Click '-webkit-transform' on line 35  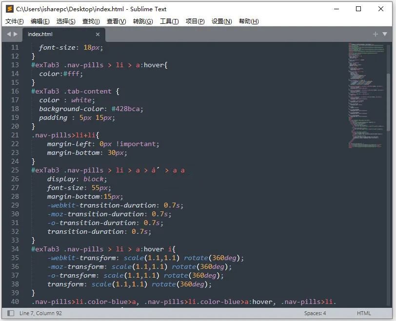(81, 258)
